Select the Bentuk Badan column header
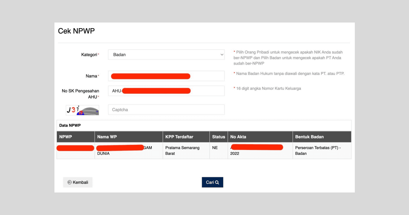The width and height of the screenshot is (409, 215). (309, 137)
